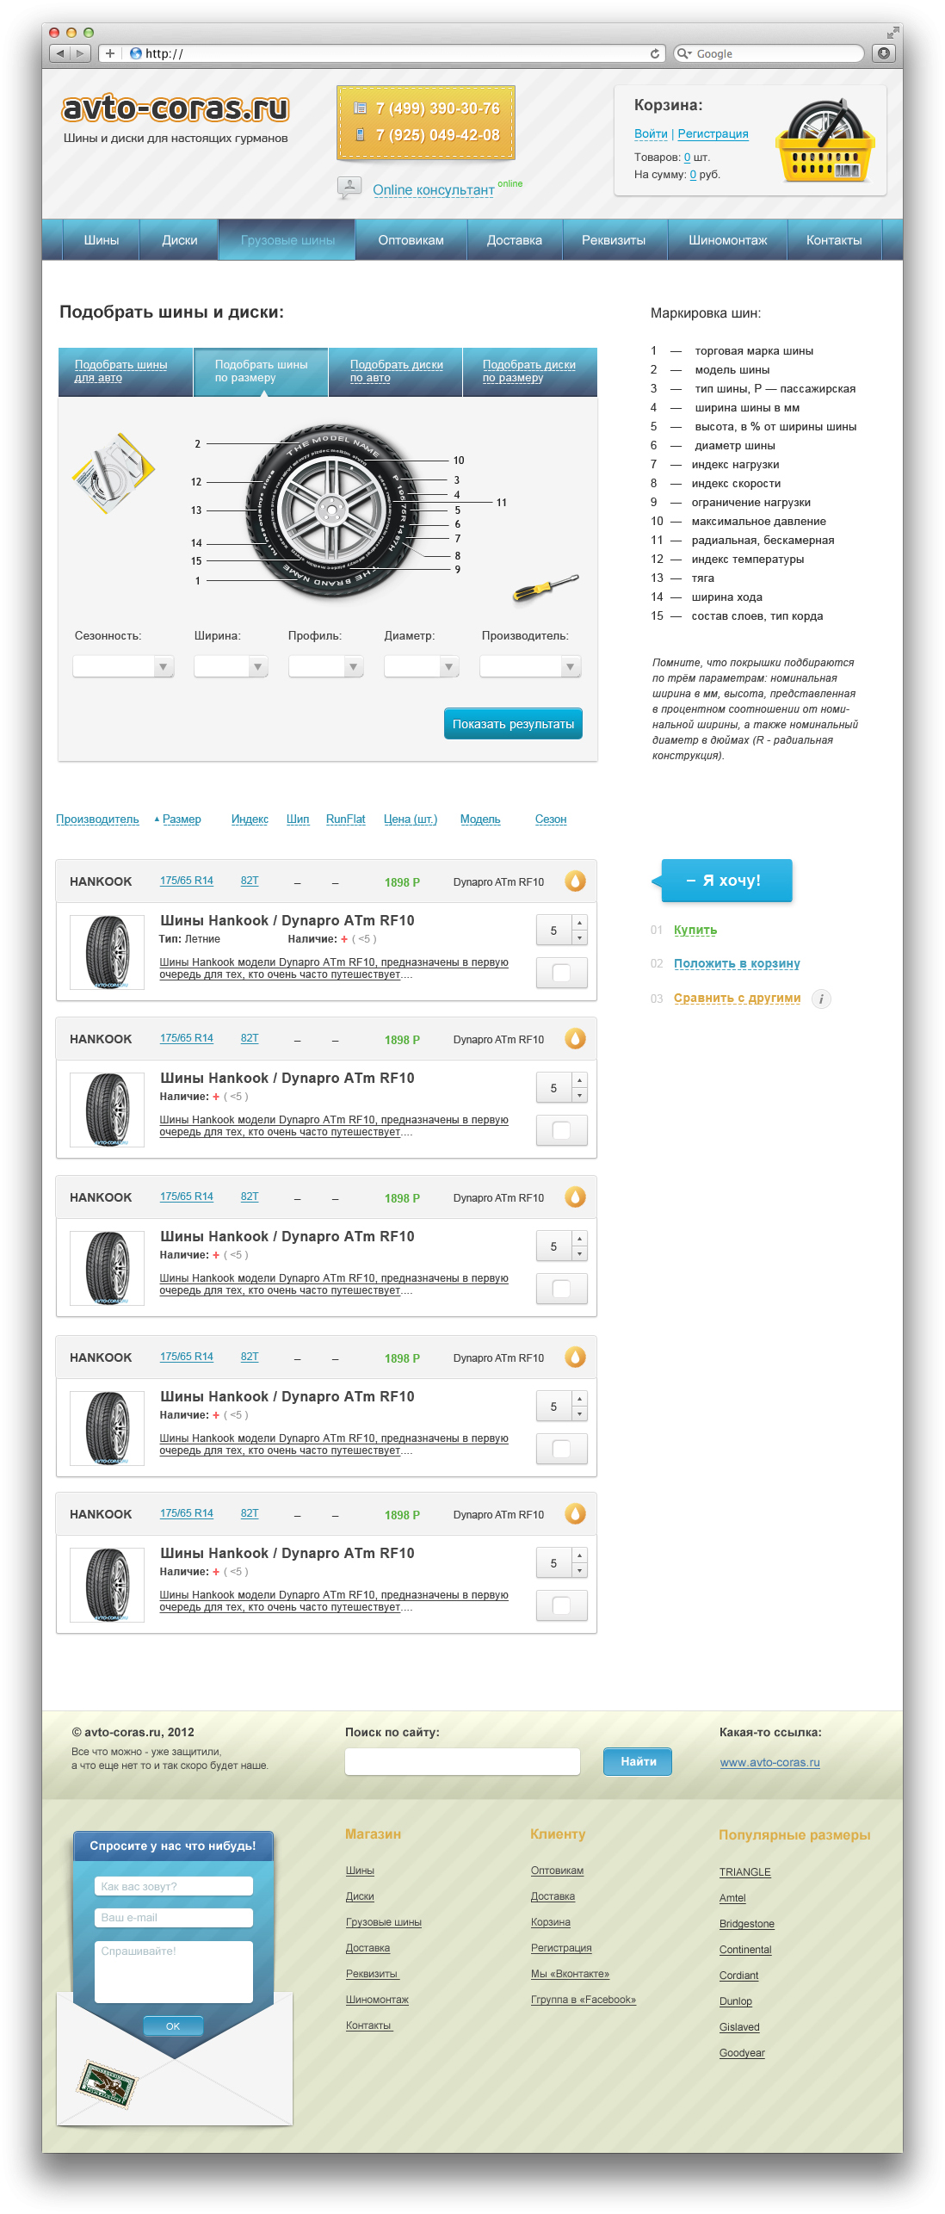945x2214 pixels.
Task: Open the Производитель dropdown
Action: pos(530,666)
